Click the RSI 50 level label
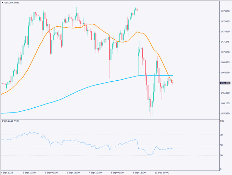Viewport: 232px width, 175px height. point(222,145)
